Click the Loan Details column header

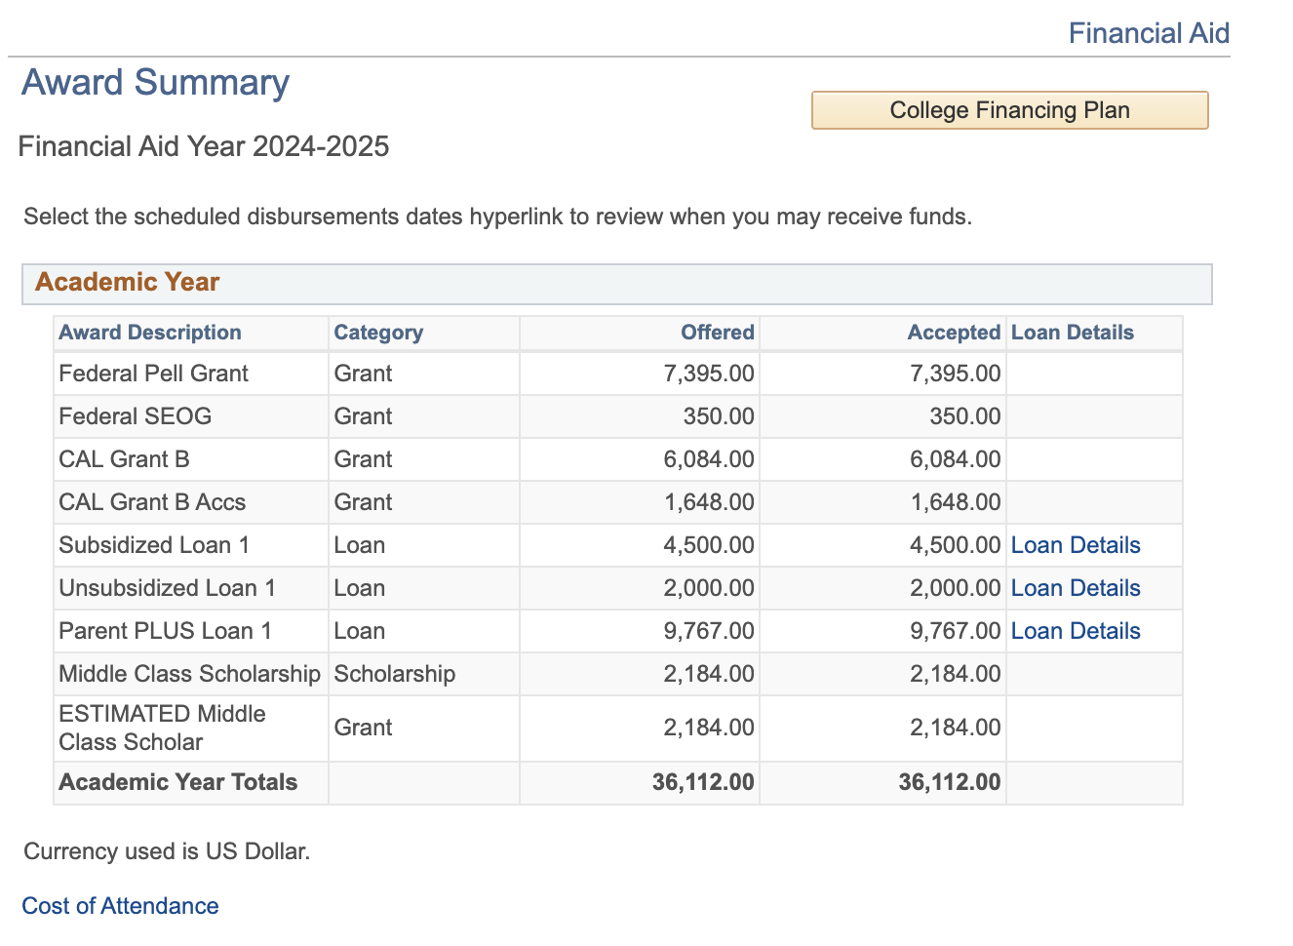click(1072, 333)
